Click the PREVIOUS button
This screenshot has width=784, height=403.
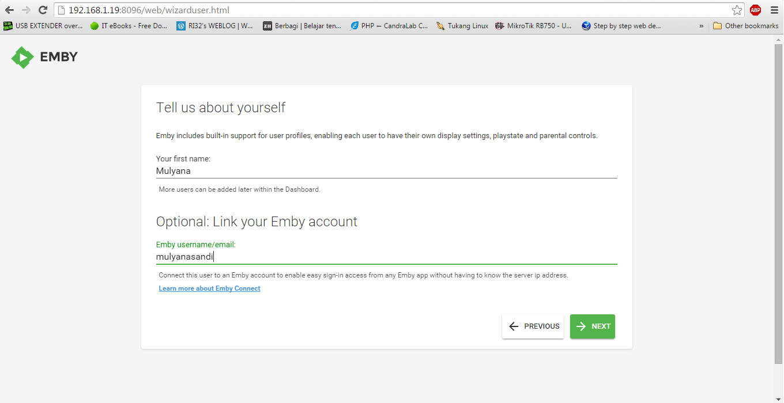pyautogui.click(x=533, y=326)
